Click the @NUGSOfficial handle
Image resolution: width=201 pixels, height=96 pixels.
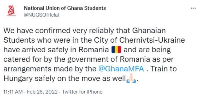pyautogui.click(x=42, y=15)
